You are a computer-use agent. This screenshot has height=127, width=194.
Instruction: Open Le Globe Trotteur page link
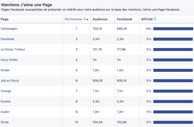coord(13,49)
